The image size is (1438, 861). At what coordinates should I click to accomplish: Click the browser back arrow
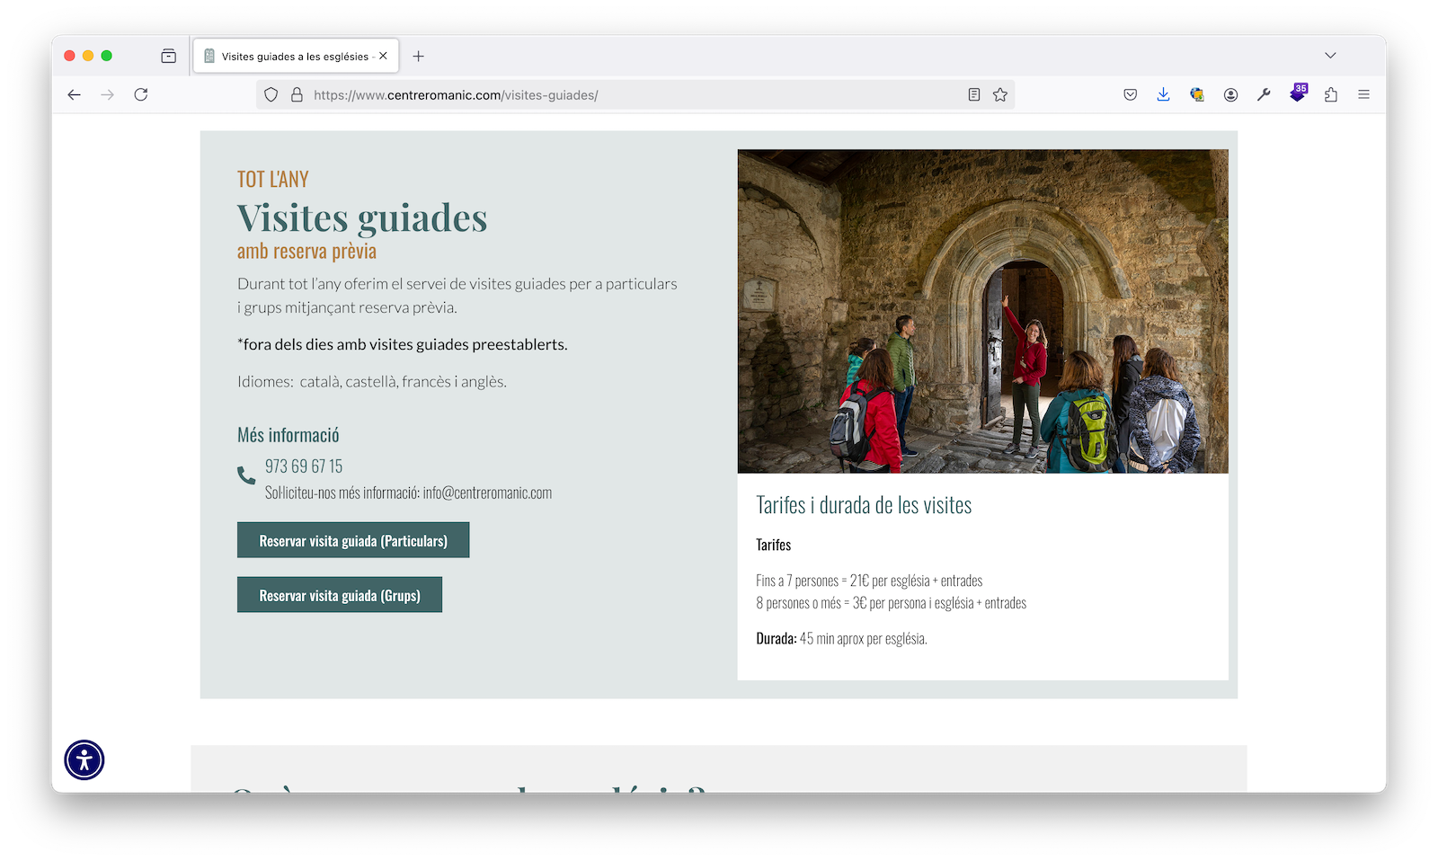point(75,94)
